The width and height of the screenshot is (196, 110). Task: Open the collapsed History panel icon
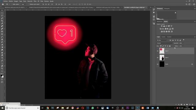[x=154, y=9]
